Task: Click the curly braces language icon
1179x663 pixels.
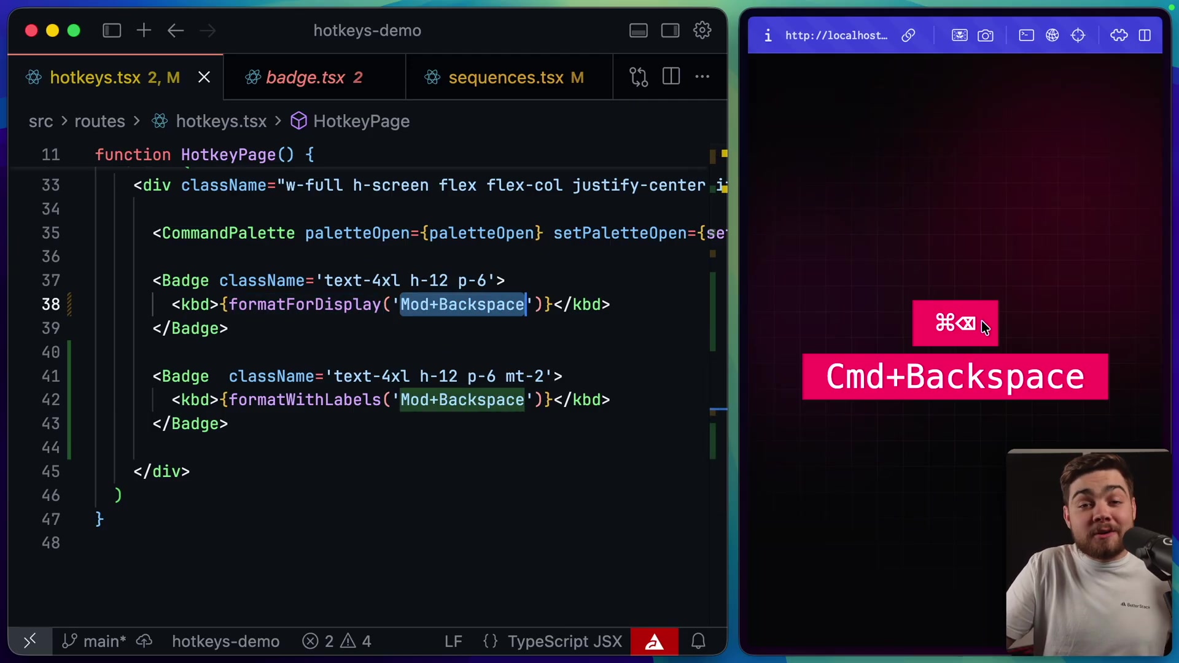Action: point(490,642)
